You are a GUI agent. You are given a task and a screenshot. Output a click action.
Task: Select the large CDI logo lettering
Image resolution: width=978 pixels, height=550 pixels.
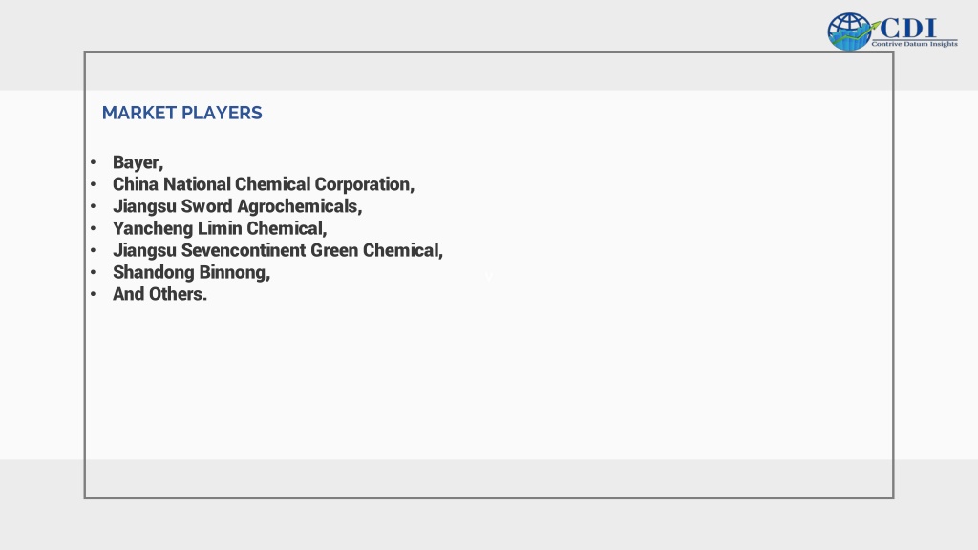(908, 28)
